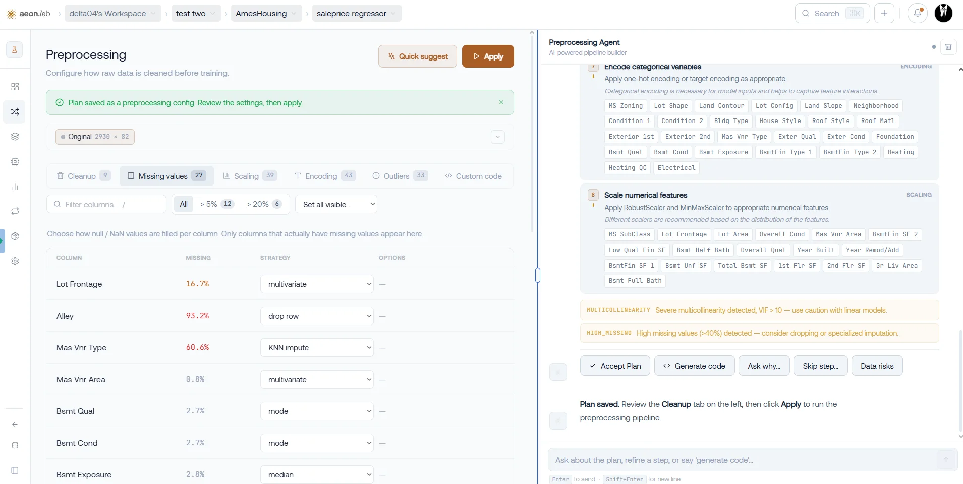Switch to the Encoding tab
The height and width of the screenshot is (484, 963).
[325, 176]
